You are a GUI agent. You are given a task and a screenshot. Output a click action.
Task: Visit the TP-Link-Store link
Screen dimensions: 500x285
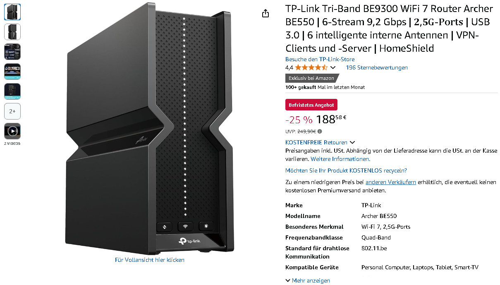coord(320,59)
